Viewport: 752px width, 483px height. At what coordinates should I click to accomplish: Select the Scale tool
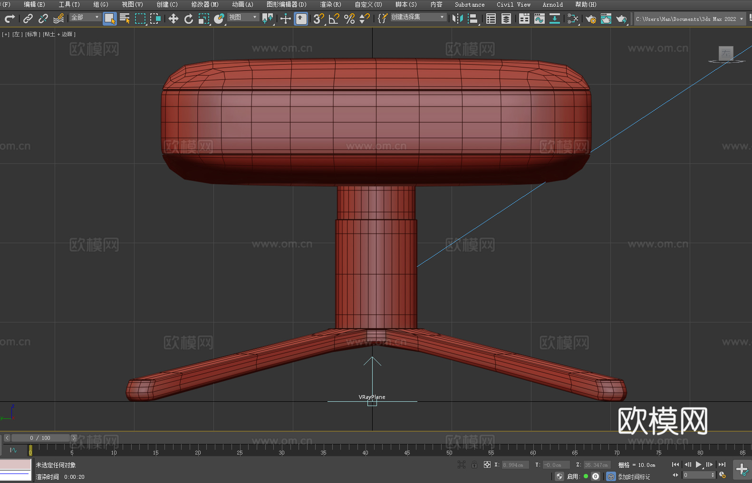(x=204, y=19)
